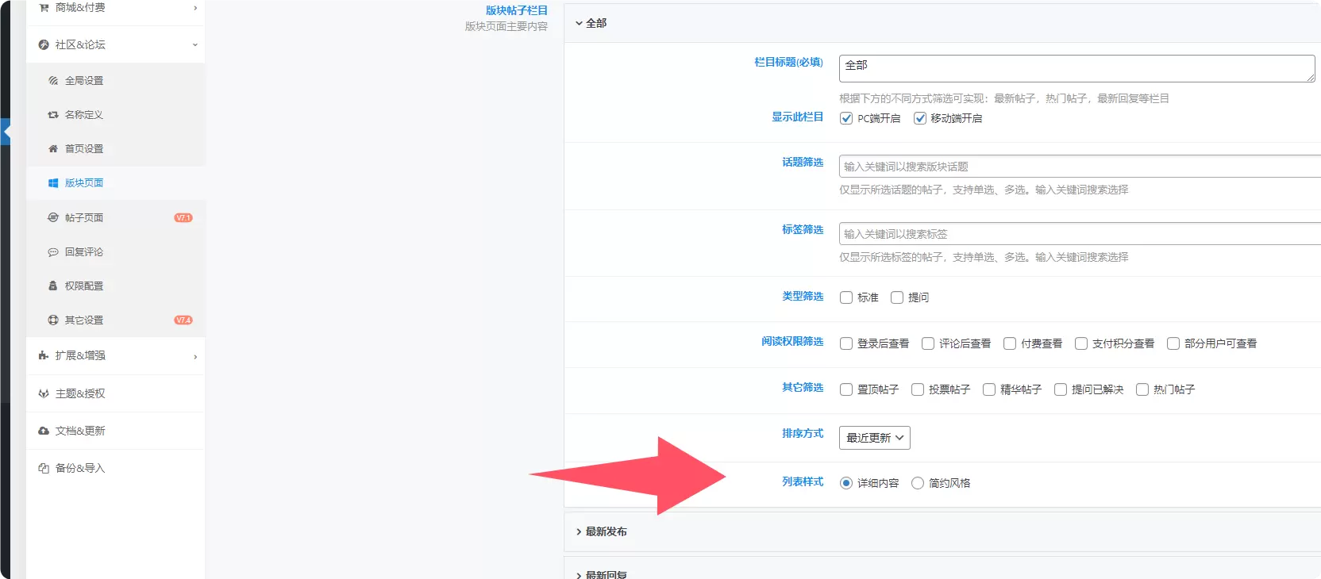Open the 首页设置 menu item
This screenshot has height=579, width=1321.
115,149
